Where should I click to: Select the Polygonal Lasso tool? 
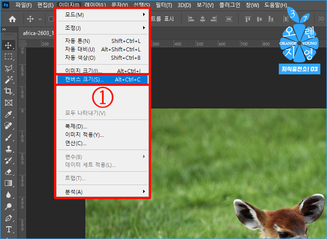click(x=8, y=68)
